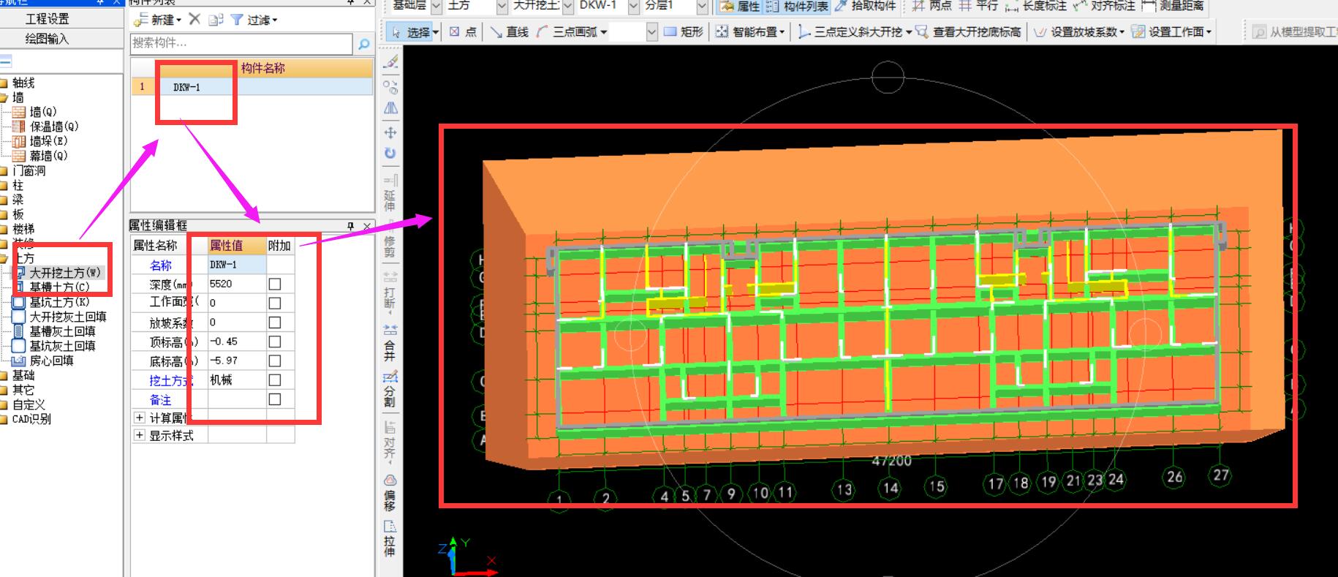The image size is (1338, 577).
Task: Select 墙垛(E) tree item
Action: pyautogui.click(x=48, y=141)
